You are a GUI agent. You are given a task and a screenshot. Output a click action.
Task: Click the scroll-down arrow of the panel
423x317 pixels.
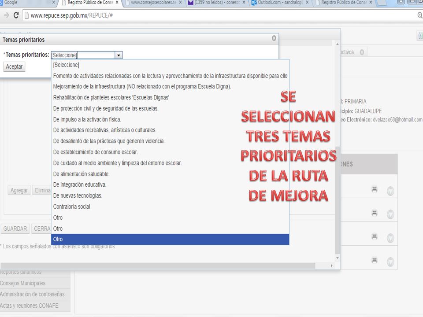338,258
